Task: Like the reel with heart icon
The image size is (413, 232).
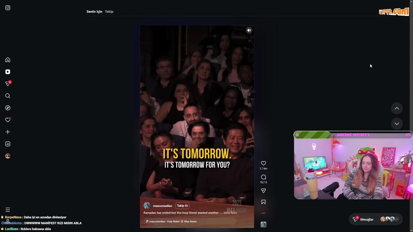Action: 263,163
